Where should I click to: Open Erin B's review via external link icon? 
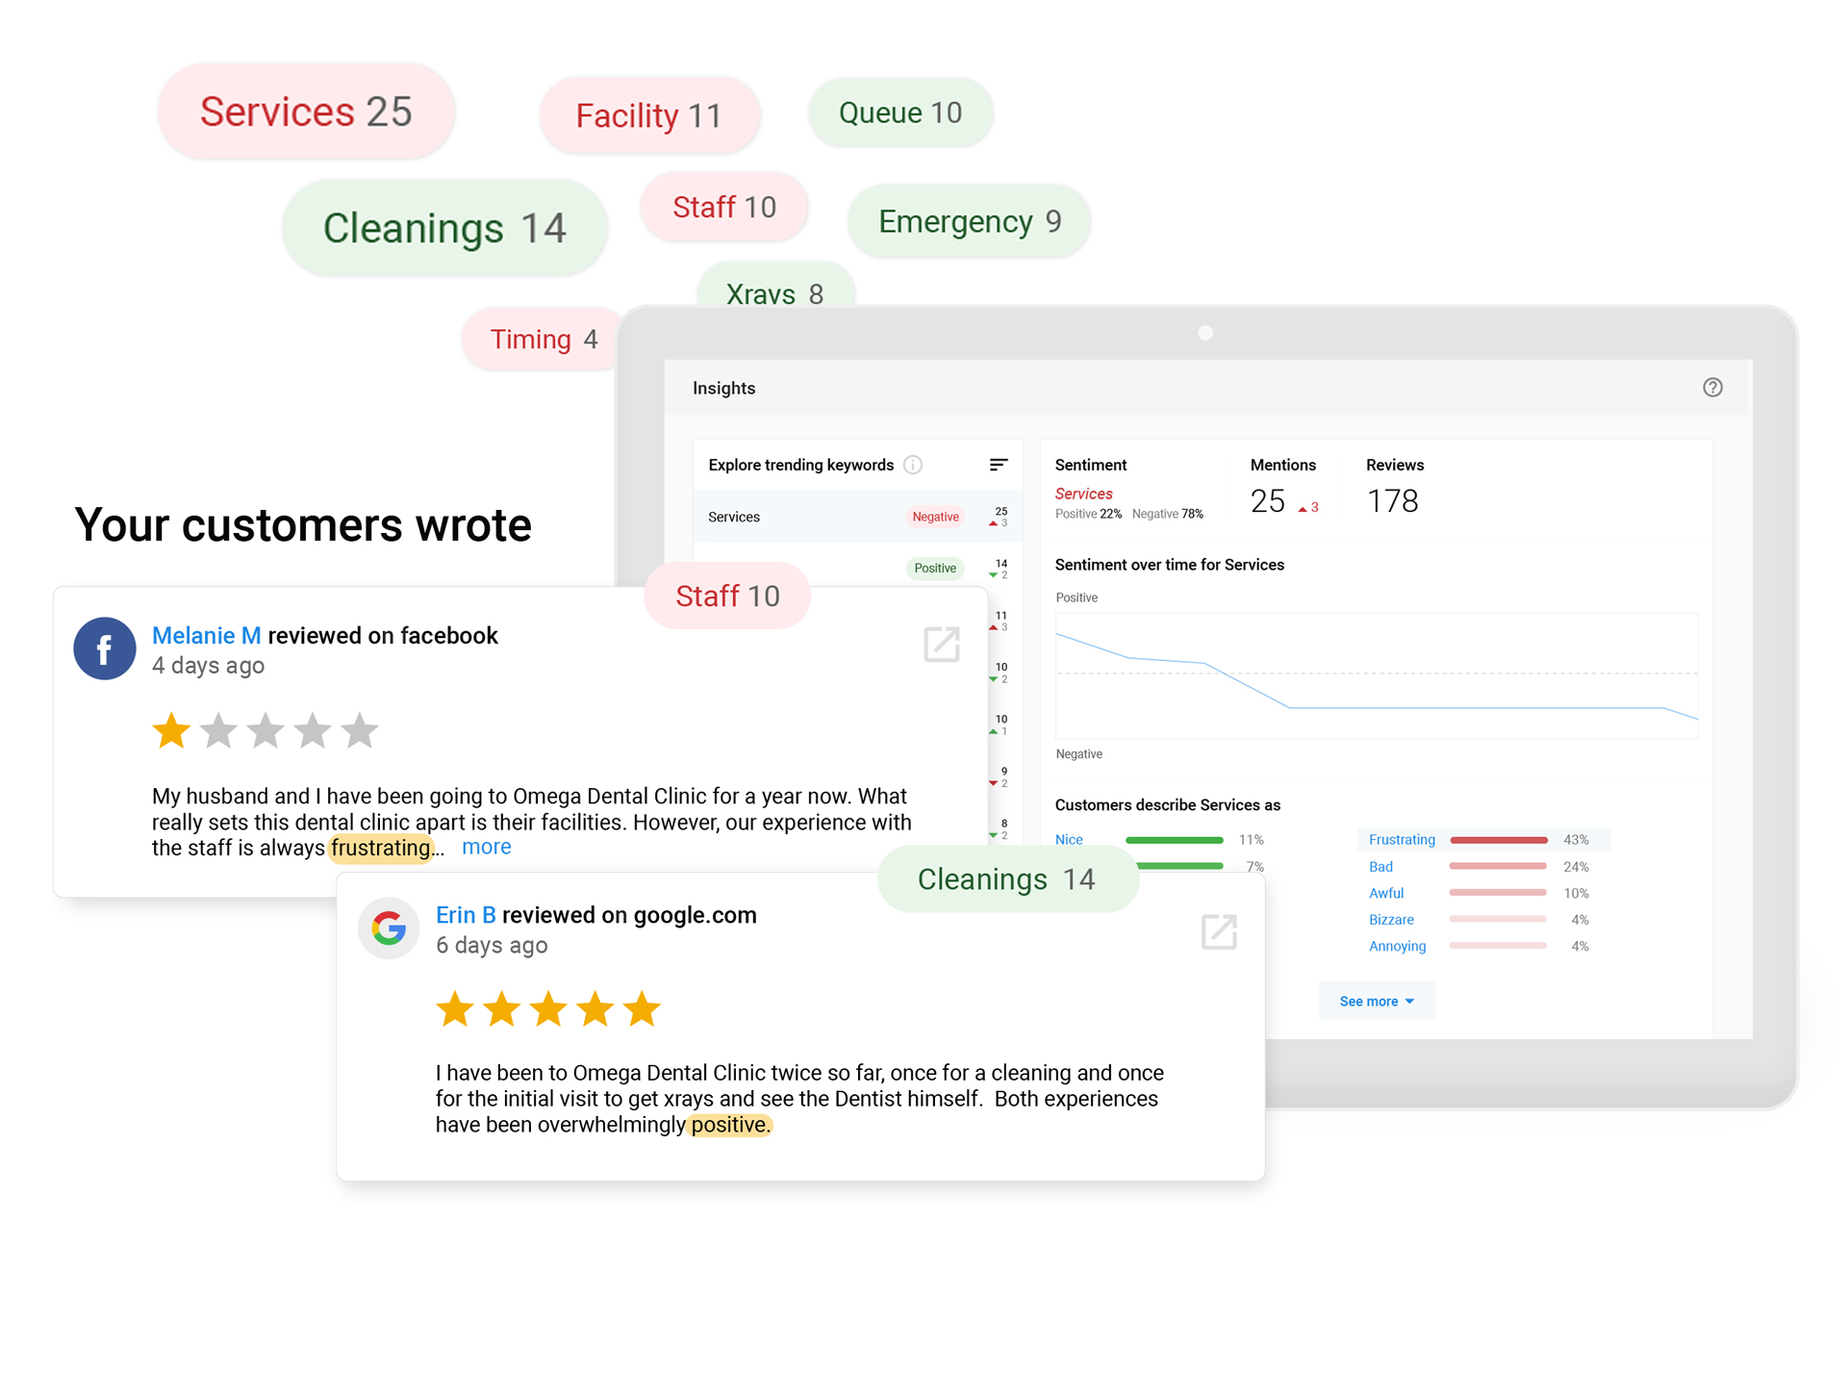pos(1218,931)
